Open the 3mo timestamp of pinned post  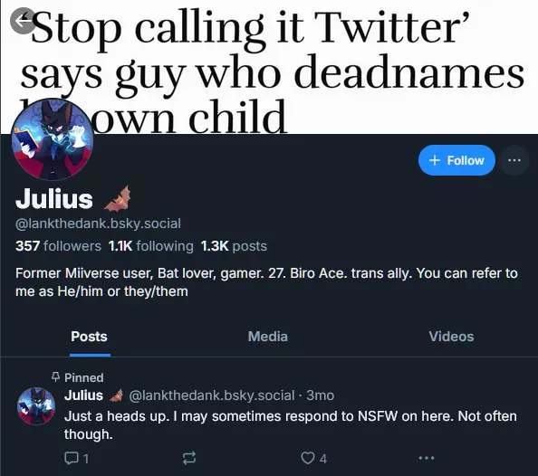click(320, 395)
